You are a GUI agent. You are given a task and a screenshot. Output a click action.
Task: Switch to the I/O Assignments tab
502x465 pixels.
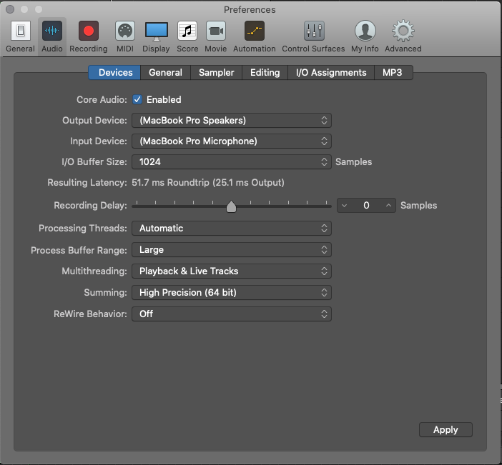click(331, 73)
